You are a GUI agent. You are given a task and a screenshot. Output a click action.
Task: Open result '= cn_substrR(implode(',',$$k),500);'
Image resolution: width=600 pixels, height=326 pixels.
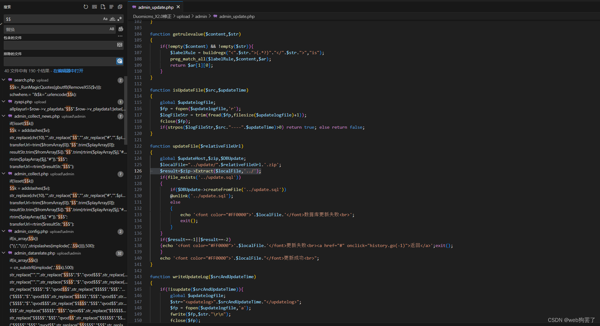42,267
